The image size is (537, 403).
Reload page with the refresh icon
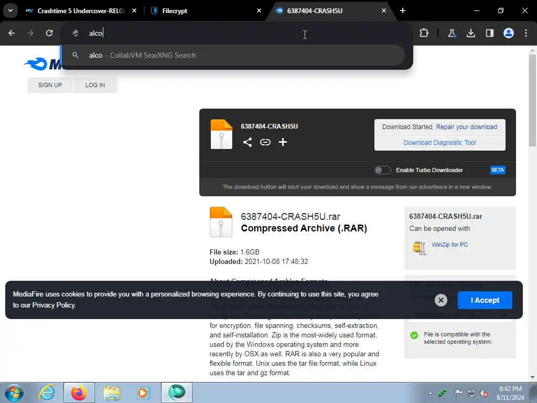click(49, 33)
